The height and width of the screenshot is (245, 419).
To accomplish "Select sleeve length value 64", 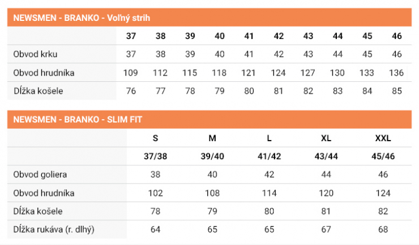I will pyautogui.click(x=155, y=229).
